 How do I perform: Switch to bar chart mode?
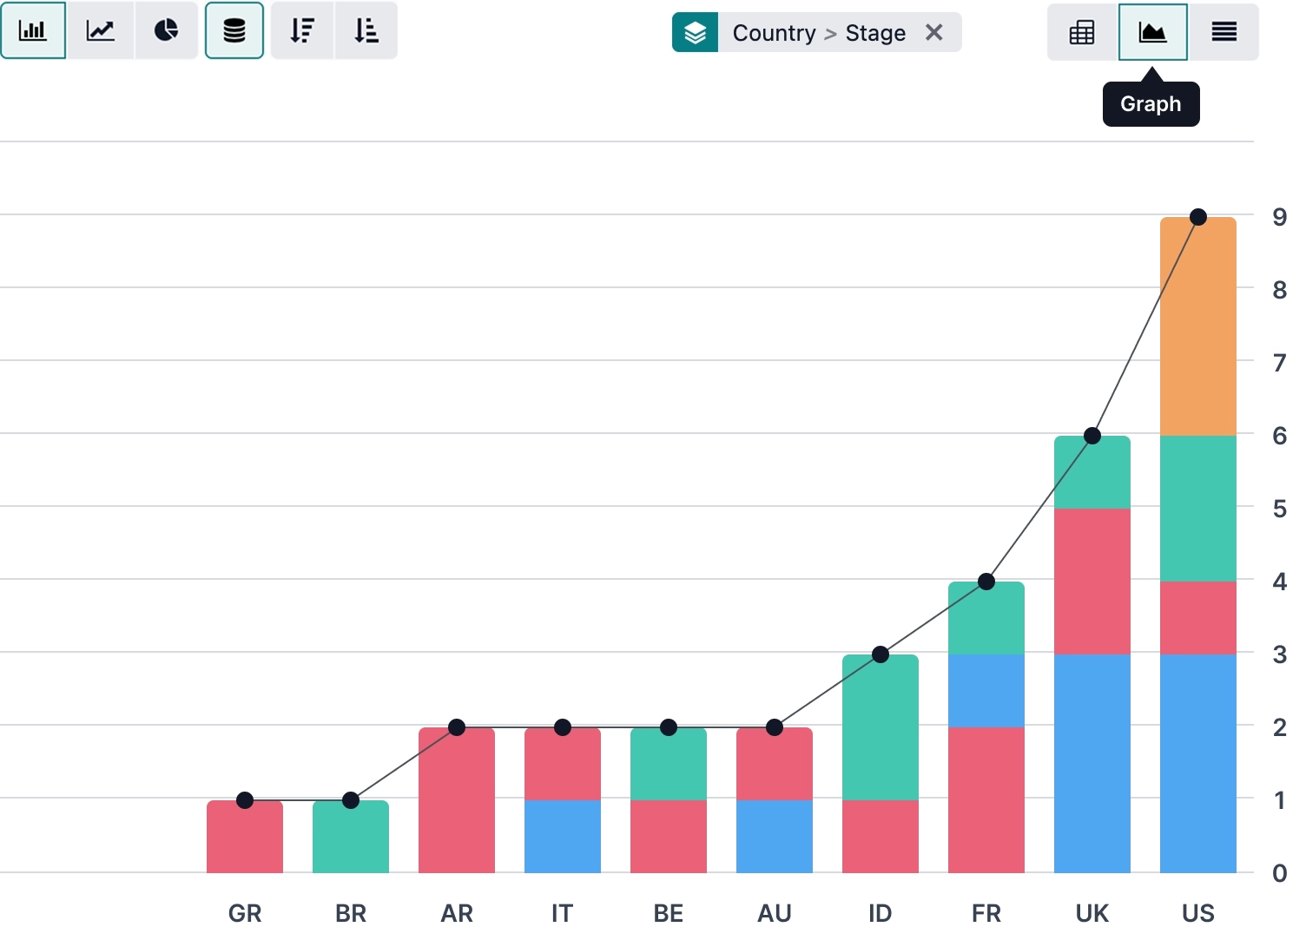click(x=33, y=31)
